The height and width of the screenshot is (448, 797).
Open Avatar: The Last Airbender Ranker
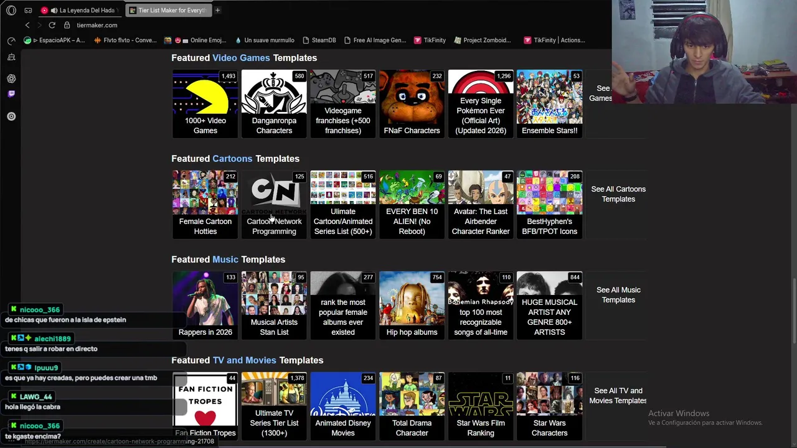481,205
